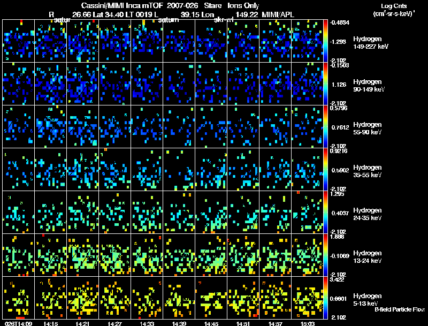Screen dimensions: 428x326
Task: Click the 'Hydrogen 24-35 keV' row label
Action: 368,214
